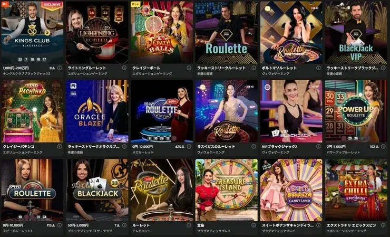Image resolution: width=390 pixels, height=237 pixels.
Task: Click info icon next to クレイジーパチンコ
Action: point(59,147)
